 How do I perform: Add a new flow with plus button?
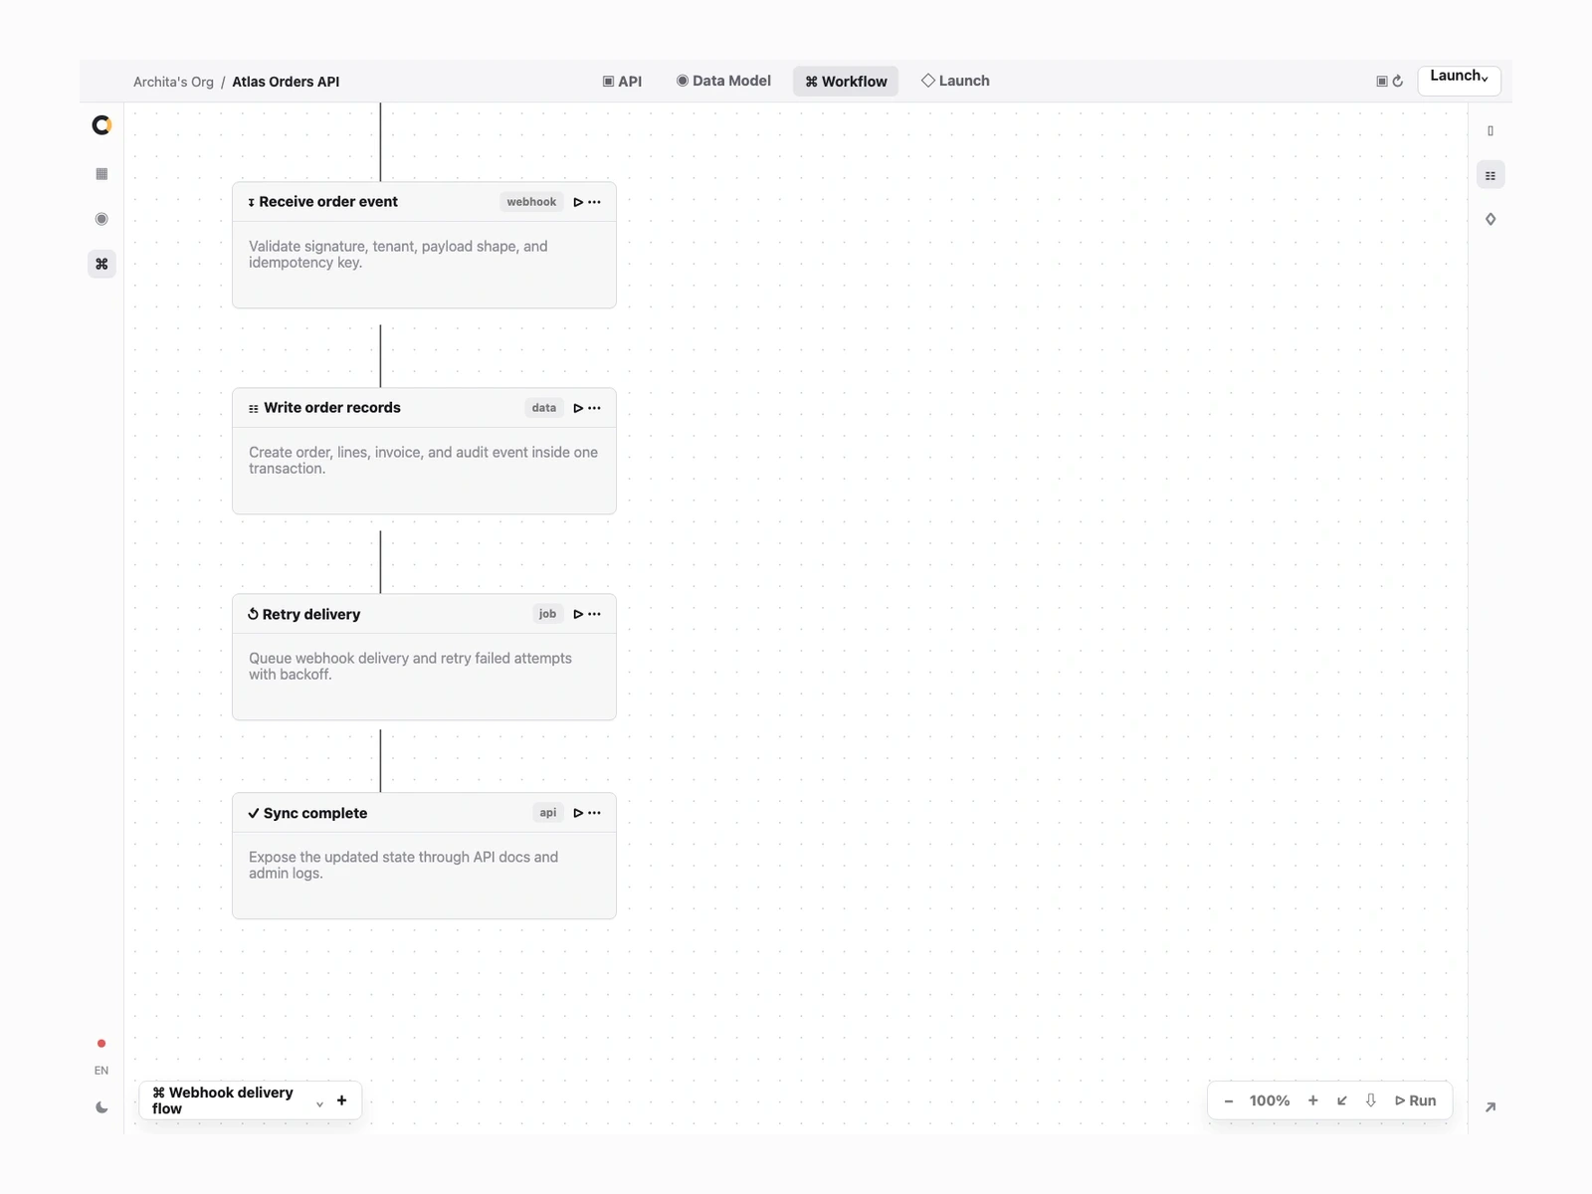[342, 1100]
